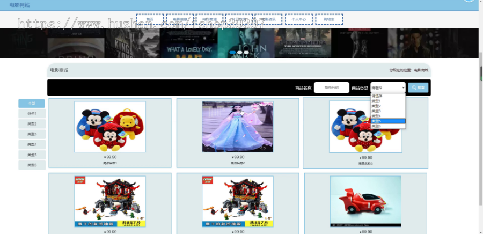Select the third carousel indicator dot
Image resolution: width=483 pixels, height=234 pixels.
click(x=246, y=53)
